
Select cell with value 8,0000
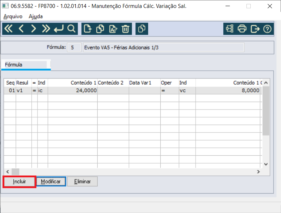(228, 90)
